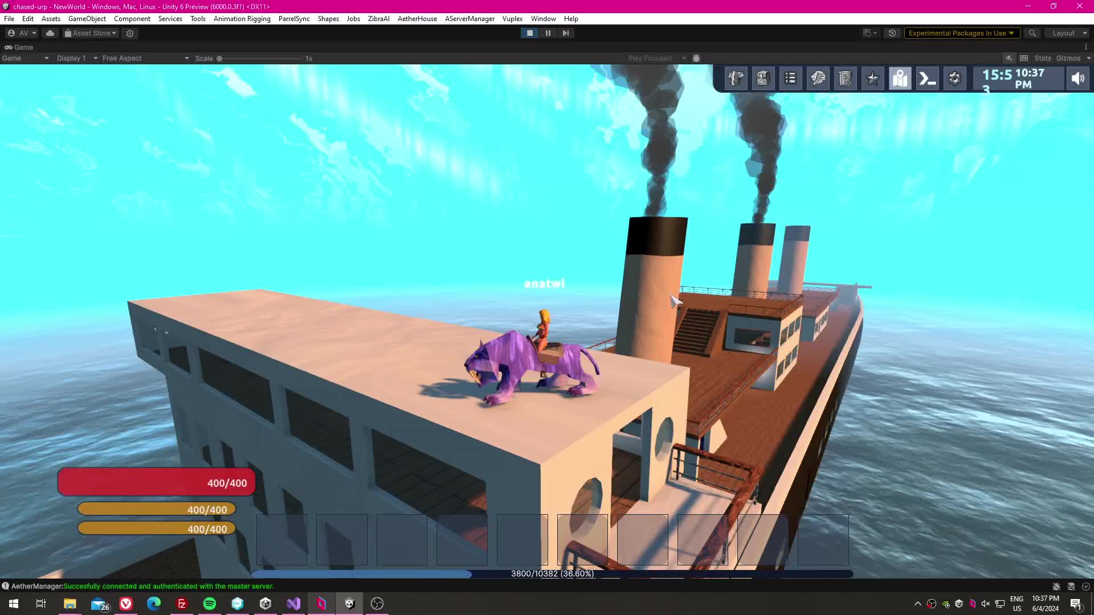
Task: Mute the in-game speaker sound button
Action: pyautogui.click(x=1077, y=79)
